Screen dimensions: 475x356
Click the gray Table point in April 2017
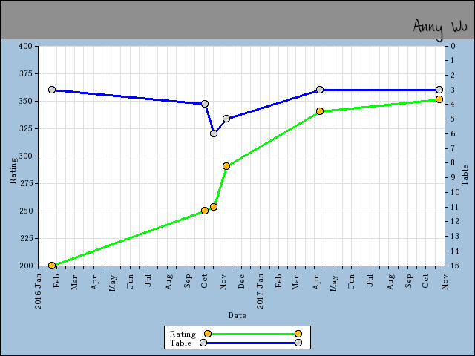[320, 90]
